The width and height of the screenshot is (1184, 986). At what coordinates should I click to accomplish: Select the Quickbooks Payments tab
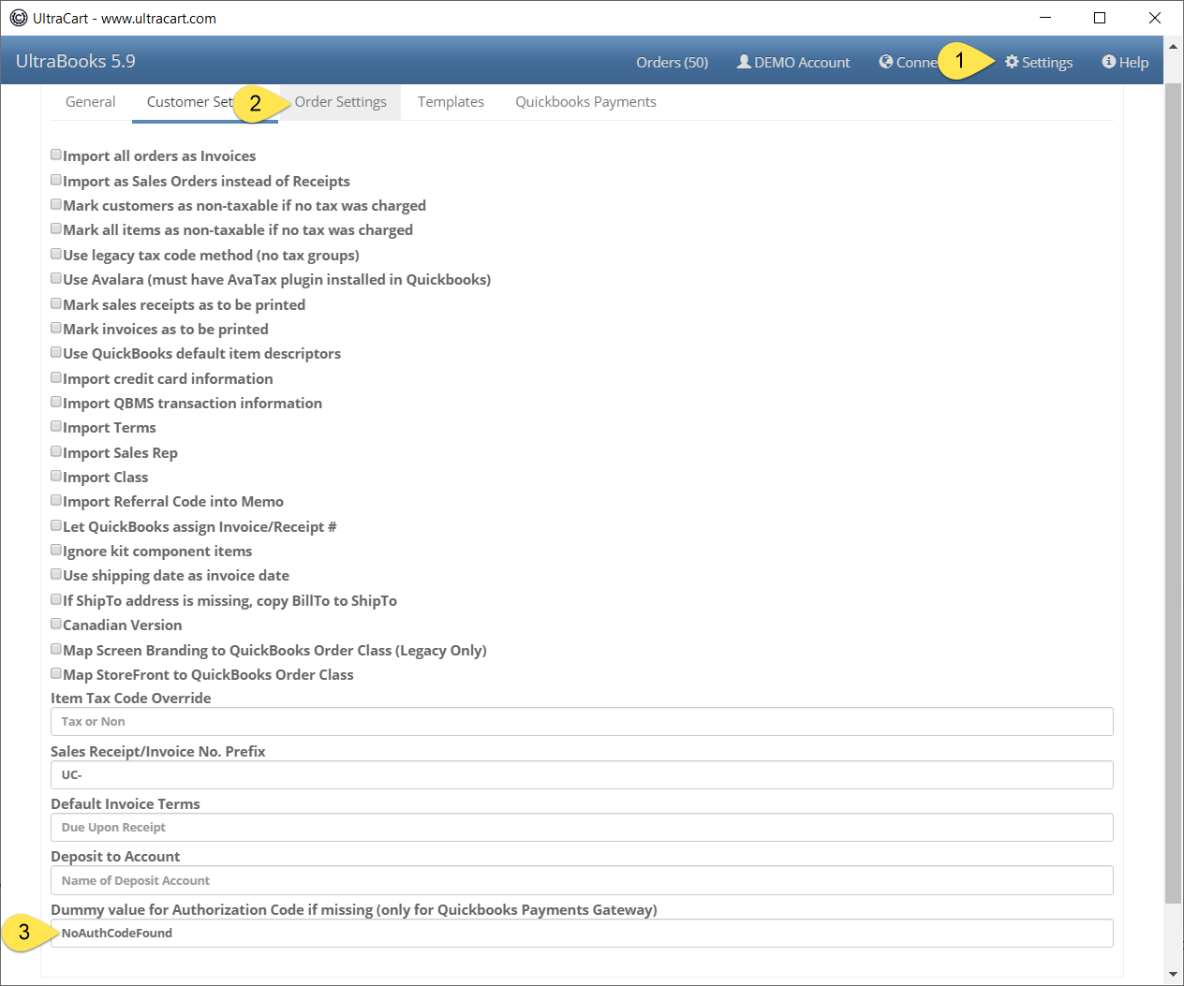pos(585,102)
